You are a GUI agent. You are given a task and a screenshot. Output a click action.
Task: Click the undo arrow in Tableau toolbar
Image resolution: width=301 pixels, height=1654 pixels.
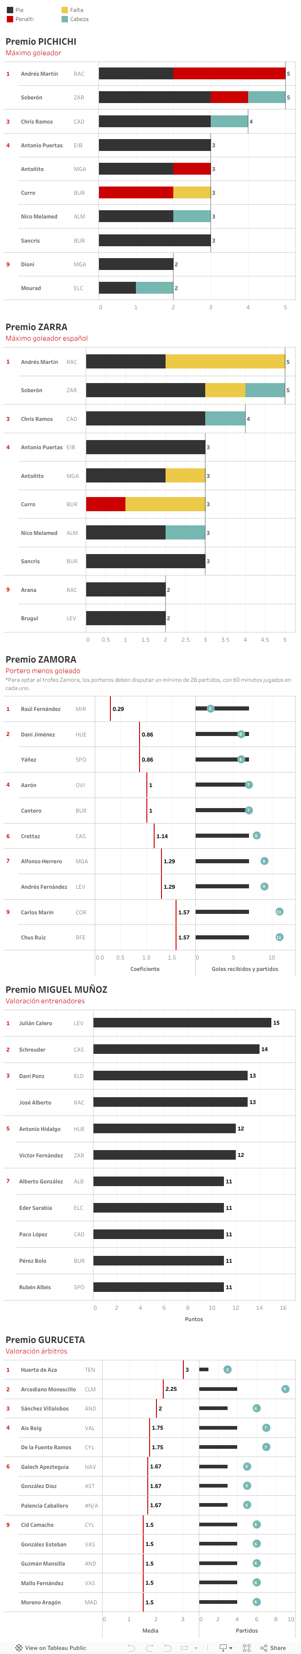(x=131, y=1648)
